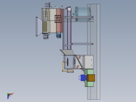Viewport: 136px width, 102px height.
Task: Select the blue motor block on the model
Action: pyautogui.click(x=83, y=78)
